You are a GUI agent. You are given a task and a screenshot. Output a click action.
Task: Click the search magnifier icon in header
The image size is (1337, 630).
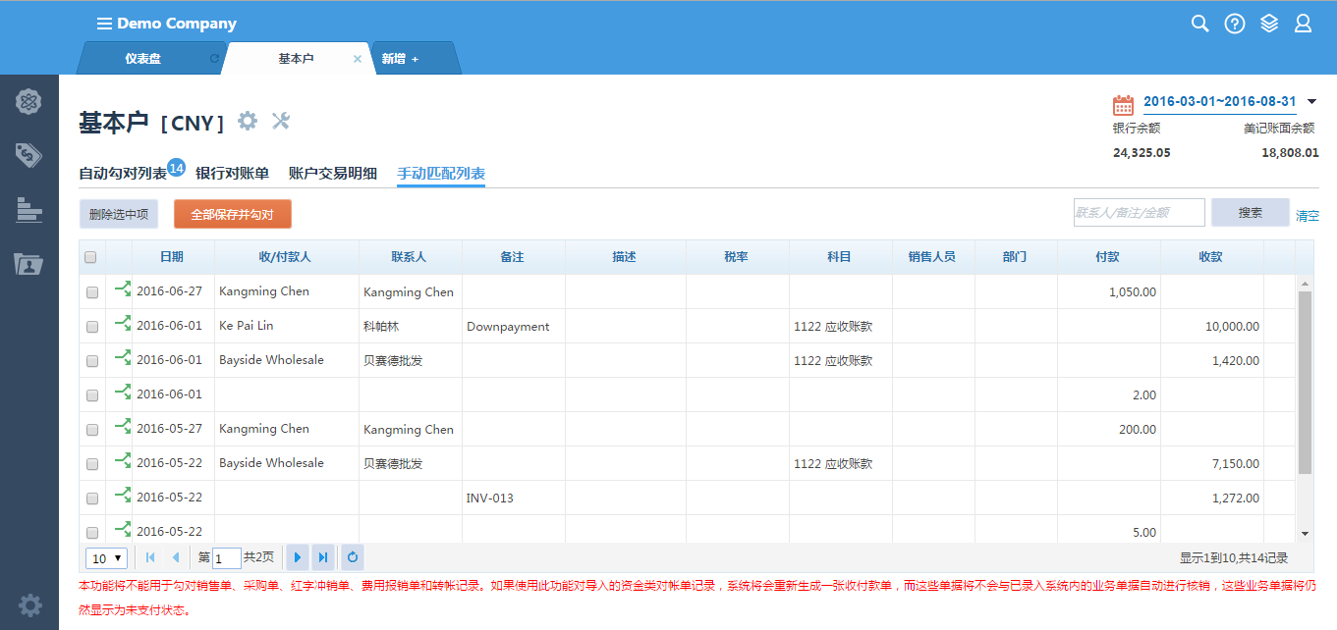click(x=1199, y=24)
